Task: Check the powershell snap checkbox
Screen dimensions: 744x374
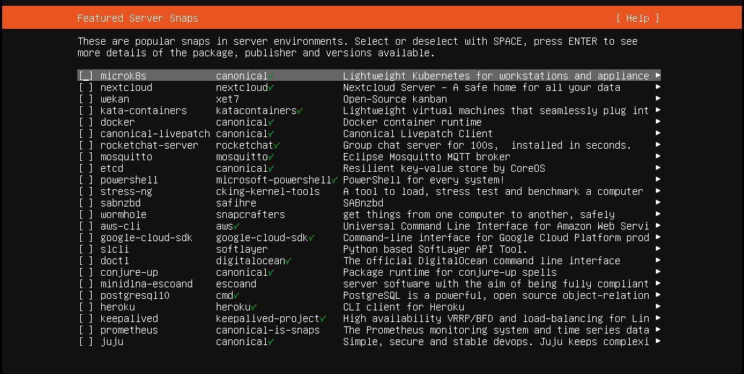Action: 86,180
